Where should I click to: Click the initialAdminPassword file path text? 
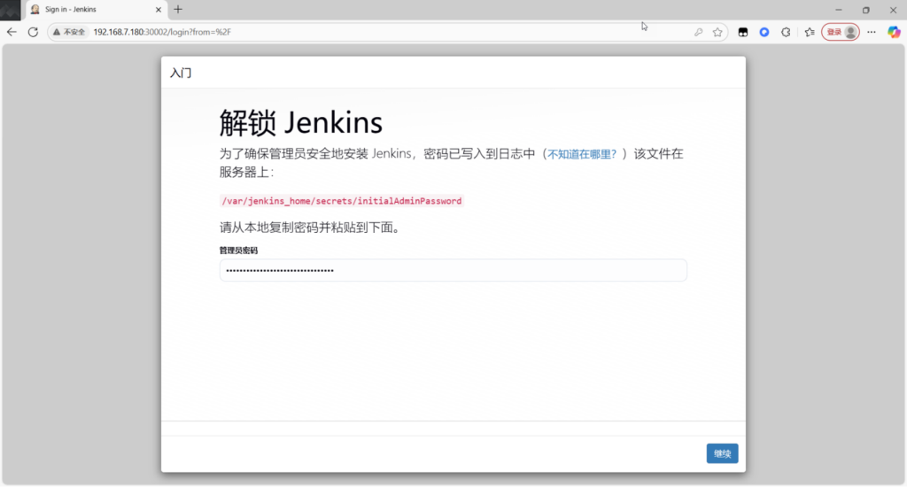(341, 201)
